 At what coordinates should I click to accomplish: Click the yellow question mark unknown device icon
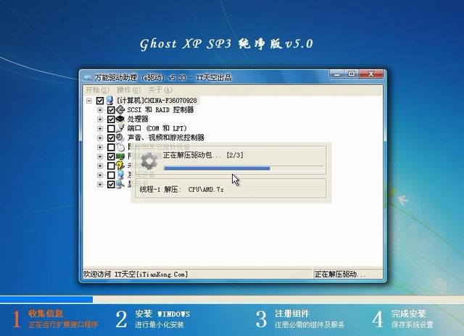click(x=120, y=166)
